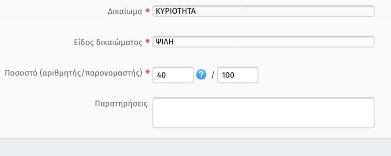Click the Ποσοστό (αριθμητής/παρονομαστής) label
The width and height of the screenshot is (391, 156).
coord(74,73)
